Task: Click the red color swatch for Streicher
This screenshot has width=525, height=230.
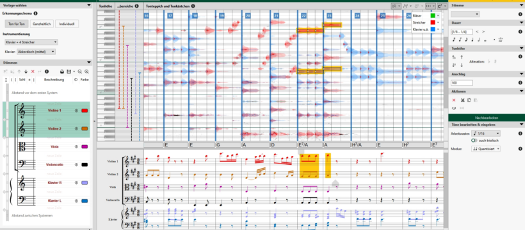Action: click(x=432, y=22)
